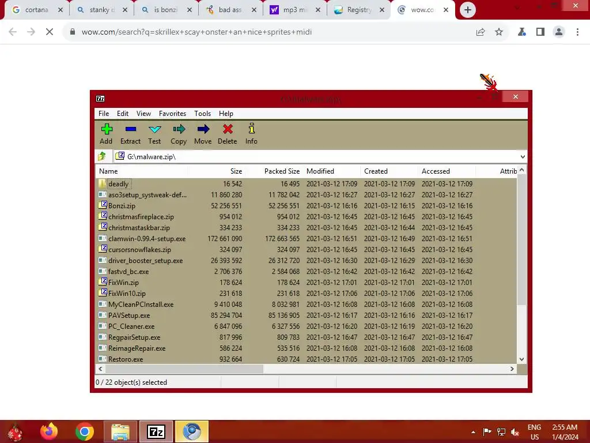Viewport: 590px width, 443px height.
Task: Switch to the cortana browser tab
Action: pyautogui.click(x=36, y=10)
